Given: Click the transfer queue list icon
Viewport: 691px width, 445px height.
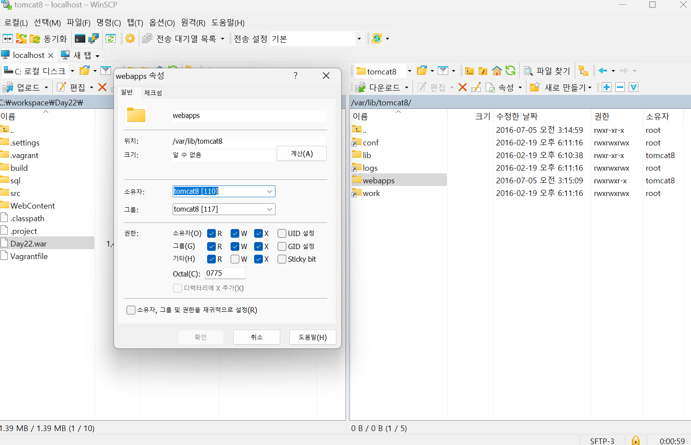Looking at the screenshot, I should tap(147, 39).
